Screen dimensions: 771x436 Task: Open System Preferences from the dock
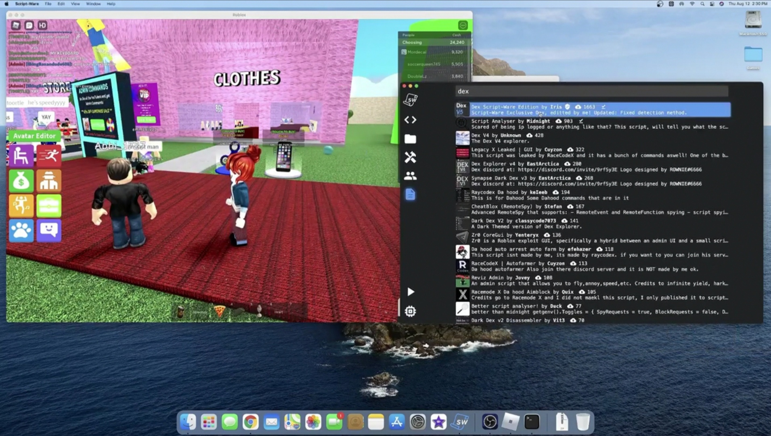pos(418,422)
